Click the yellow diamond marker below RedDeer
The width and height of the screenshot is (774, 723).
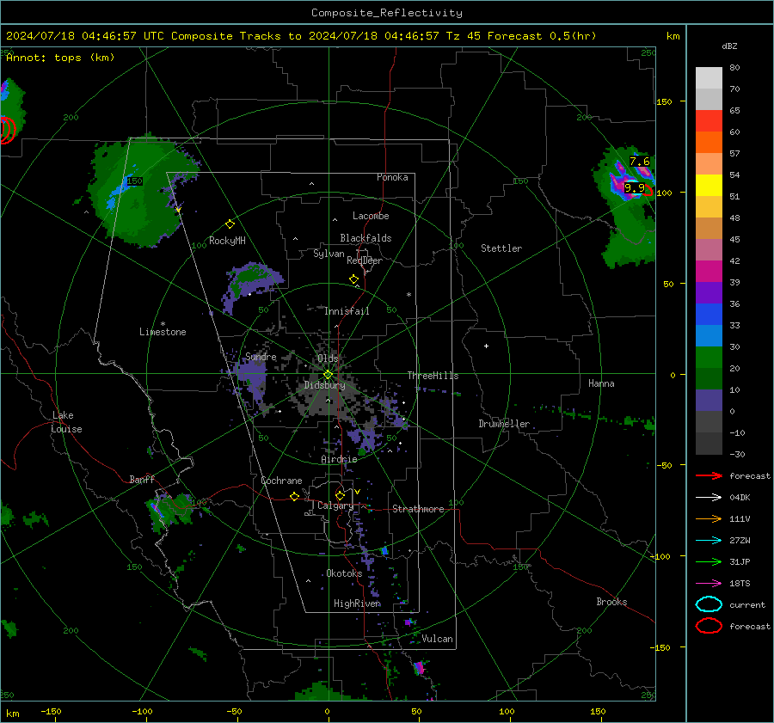click(x=353, y=279)
